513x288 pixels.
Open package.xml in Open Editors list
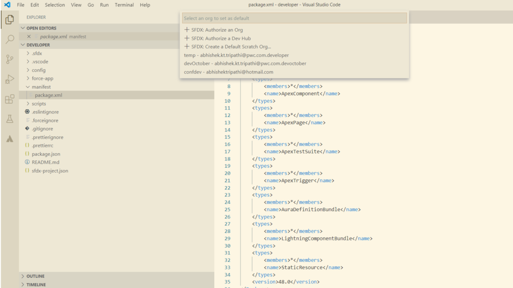click(x=117, y=37)
